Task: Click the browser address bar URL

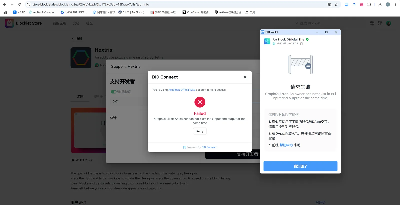Action: (x=91, y=4)
